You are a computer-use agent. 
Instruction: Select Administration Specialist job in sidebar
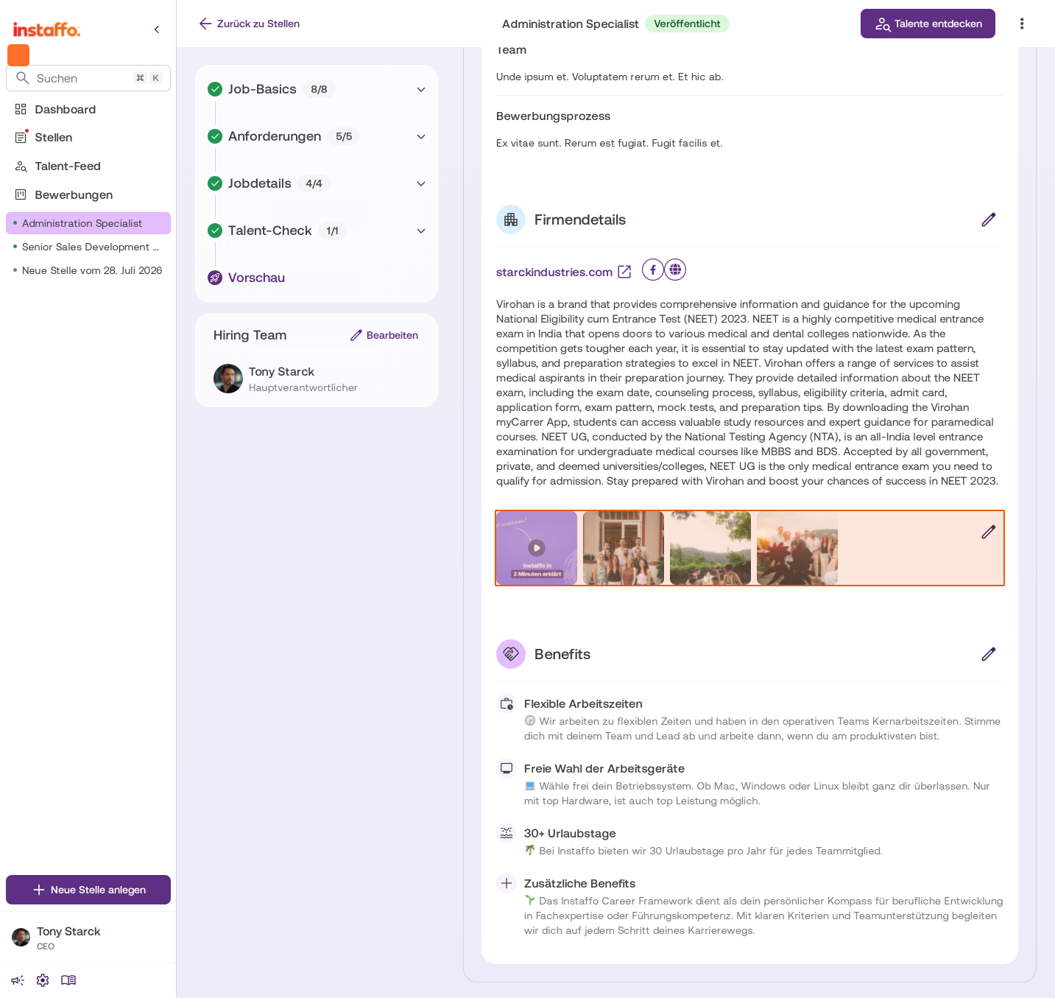click(x=88, y=223)
